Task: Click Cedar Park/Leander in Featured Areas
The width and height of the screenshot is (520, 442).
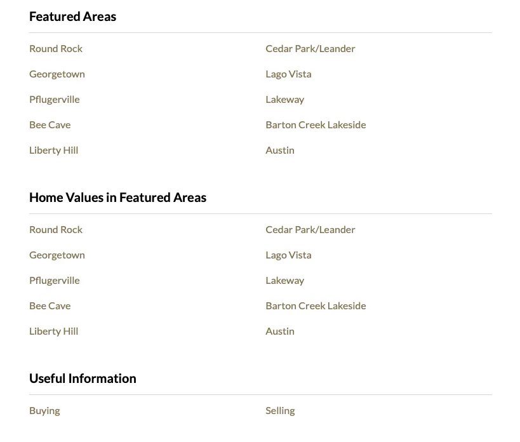Action: 310,49
